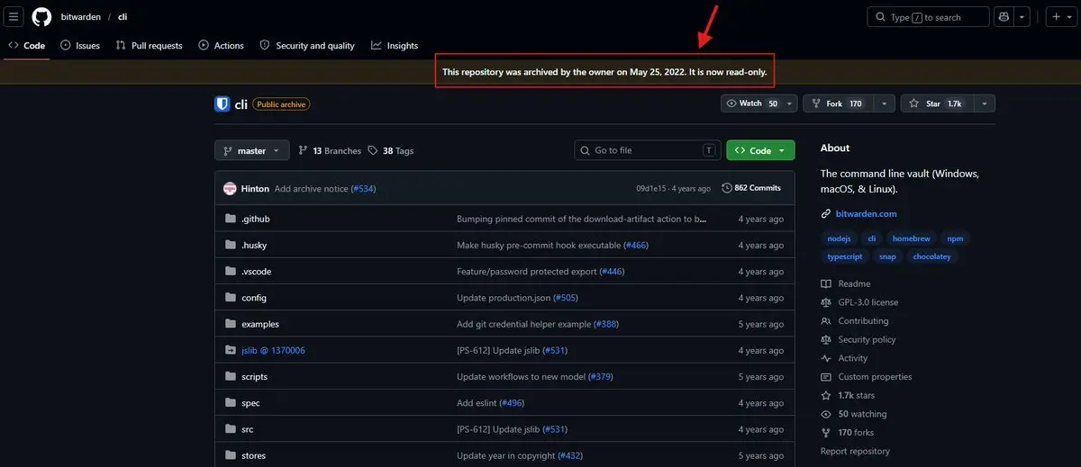Open the master branch selector
Image resolution: width=1081 pixels, height=467 pixels.
pyautogui.click(x=252, y=150)
